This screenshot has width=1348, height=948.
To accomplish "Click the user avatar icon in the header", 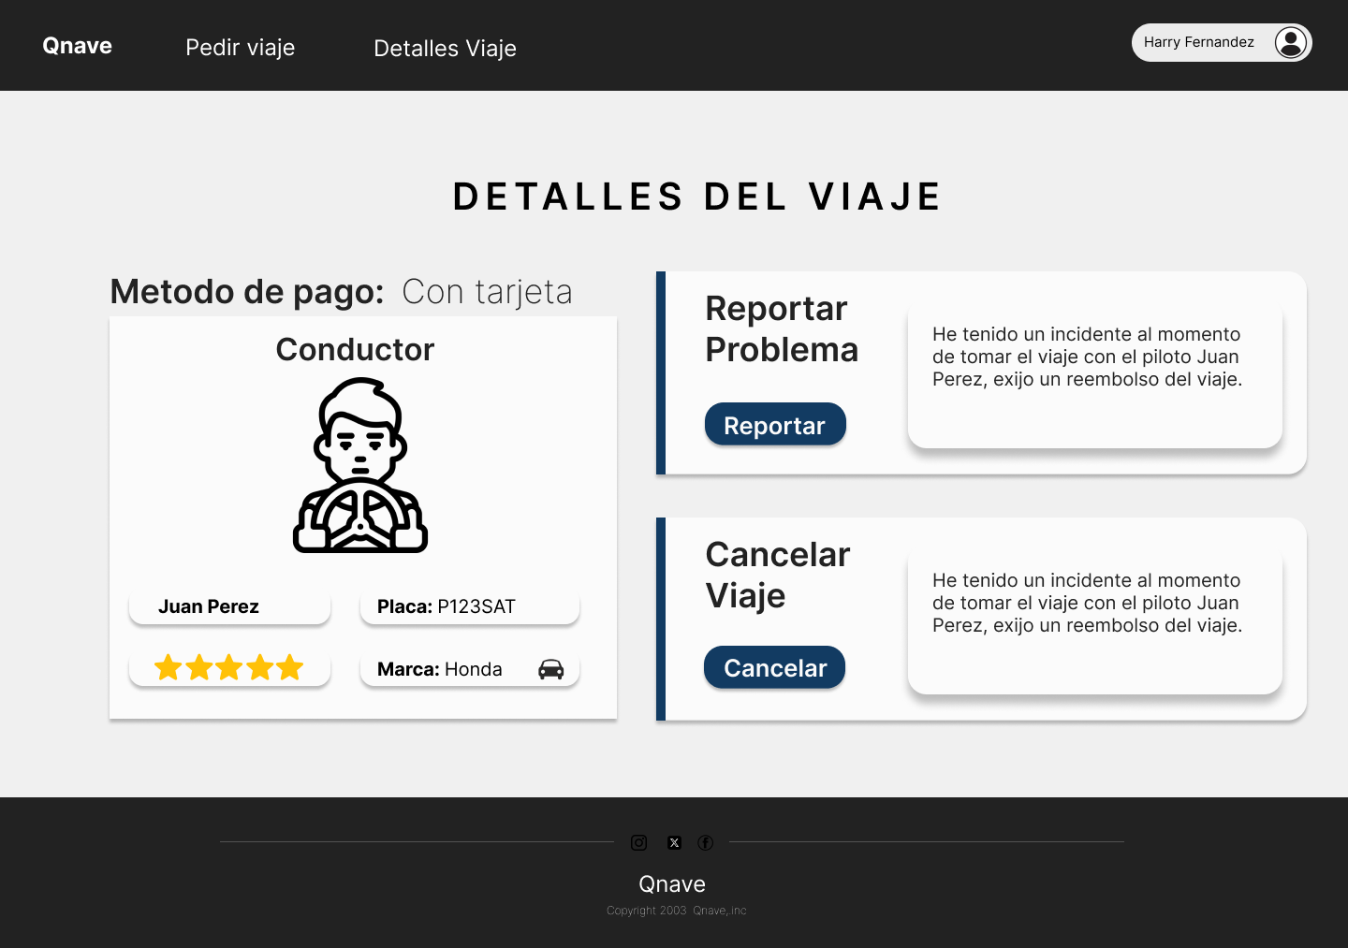I will click(x=1291, y=43).
